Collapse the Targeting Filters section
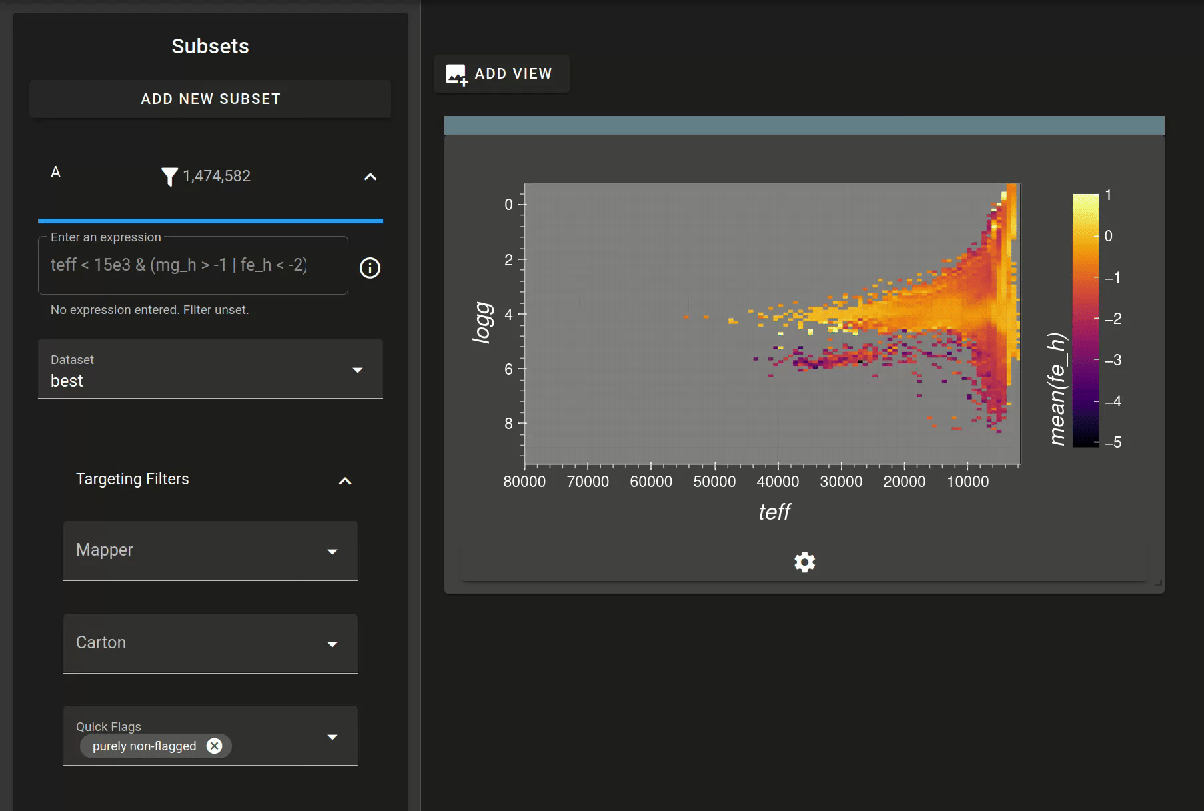Image resolution: width=1204 pixels, height=811 pixels. pos(345,481)
